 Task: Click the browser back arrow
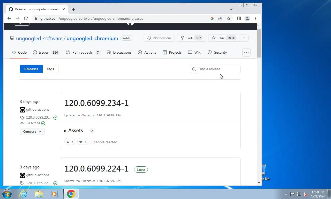pyautogui.click(x=9, y=18)
